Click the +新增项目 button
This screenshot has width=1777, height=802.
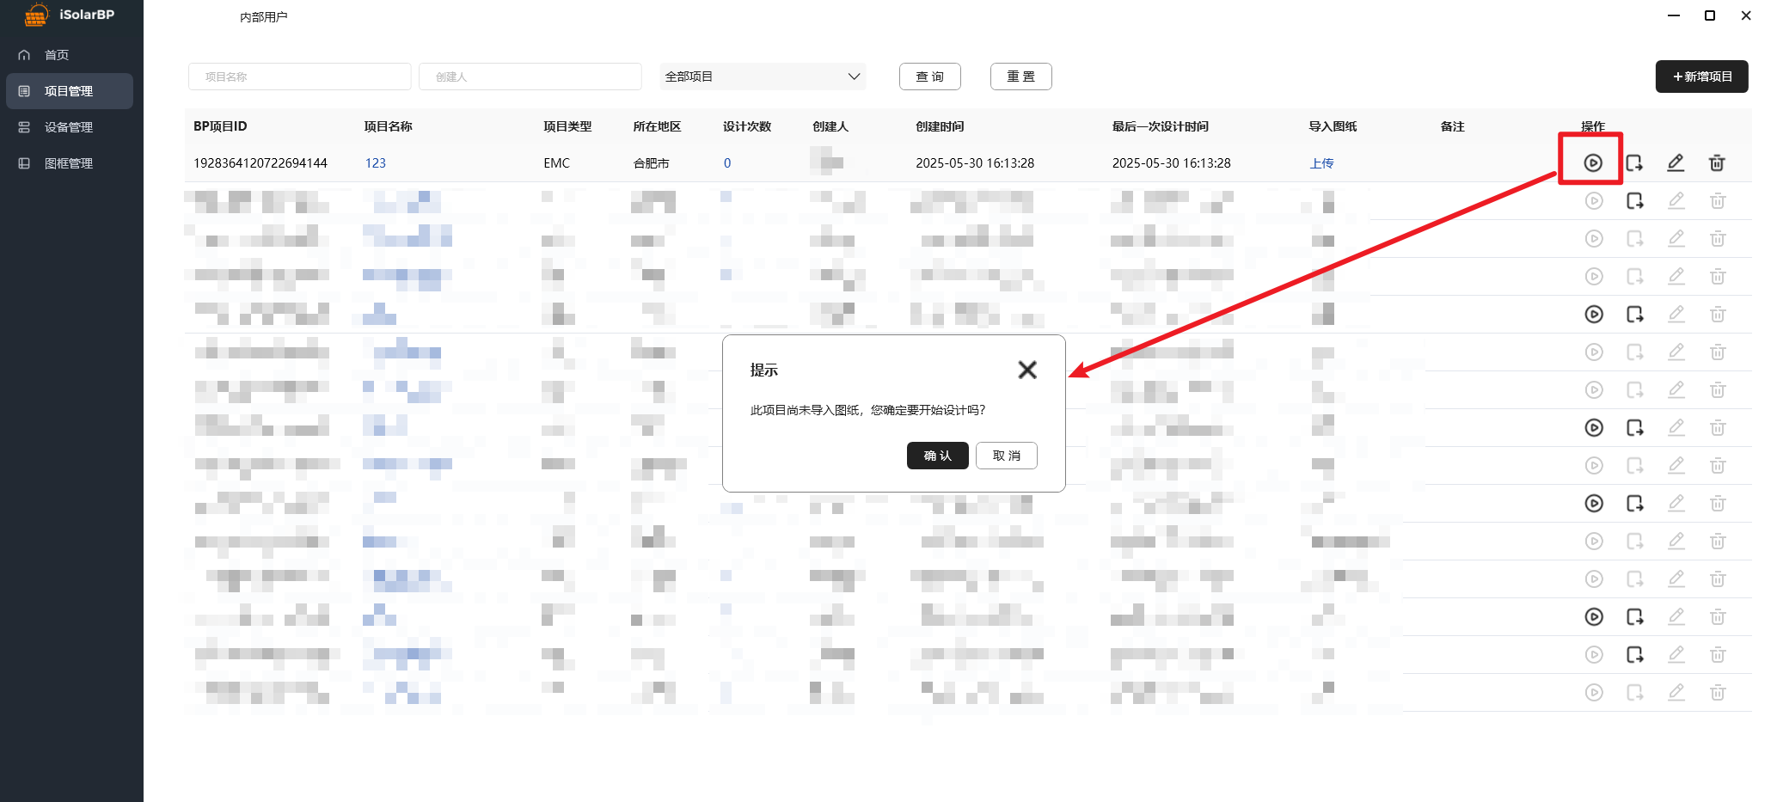coord(1701,77)
